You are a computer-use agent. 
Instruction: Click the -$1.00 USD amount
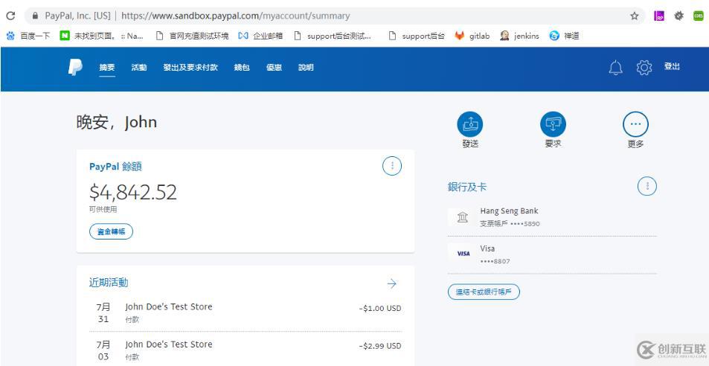[x=380, y=309]
